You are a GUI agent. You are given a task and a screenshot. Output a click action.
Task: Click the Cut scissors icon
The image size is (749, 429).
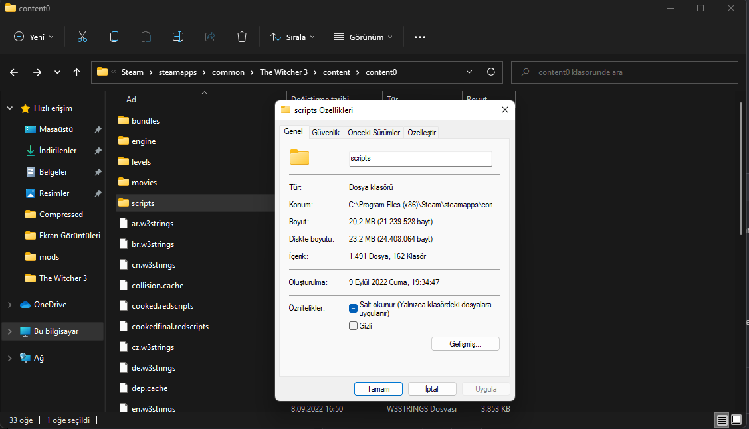click(x=82, y=37)
